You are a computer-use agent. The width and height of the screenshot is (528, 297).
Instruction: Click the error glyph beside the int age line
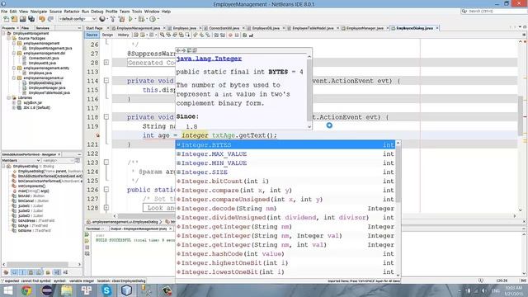coord(97,135)
